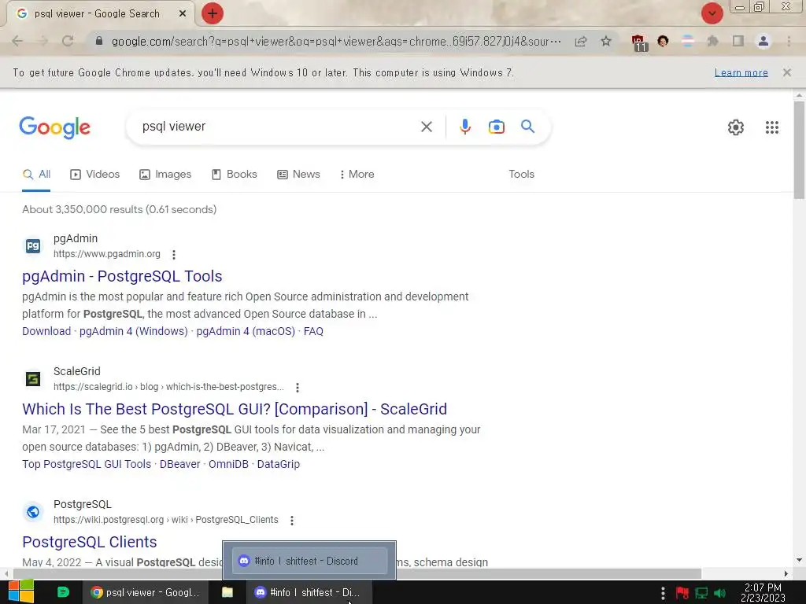The height and width of the screenshot is (604, 806).
Task: Select the Discord #info window preview
Action: (309, 561)
